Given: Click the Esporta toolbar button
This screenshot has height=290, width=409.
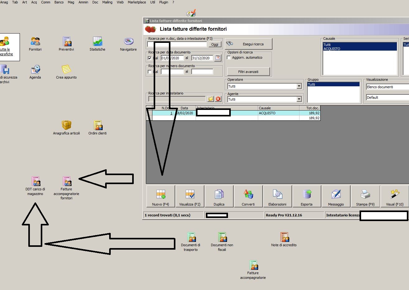Looking at the screenshot, I should [x=307, y=197].
